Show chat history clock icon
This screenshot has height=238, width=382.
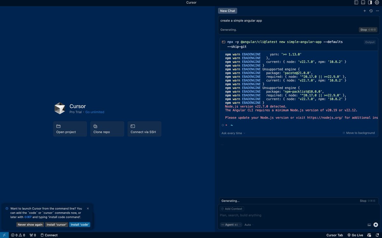click(x=371, y=11)
